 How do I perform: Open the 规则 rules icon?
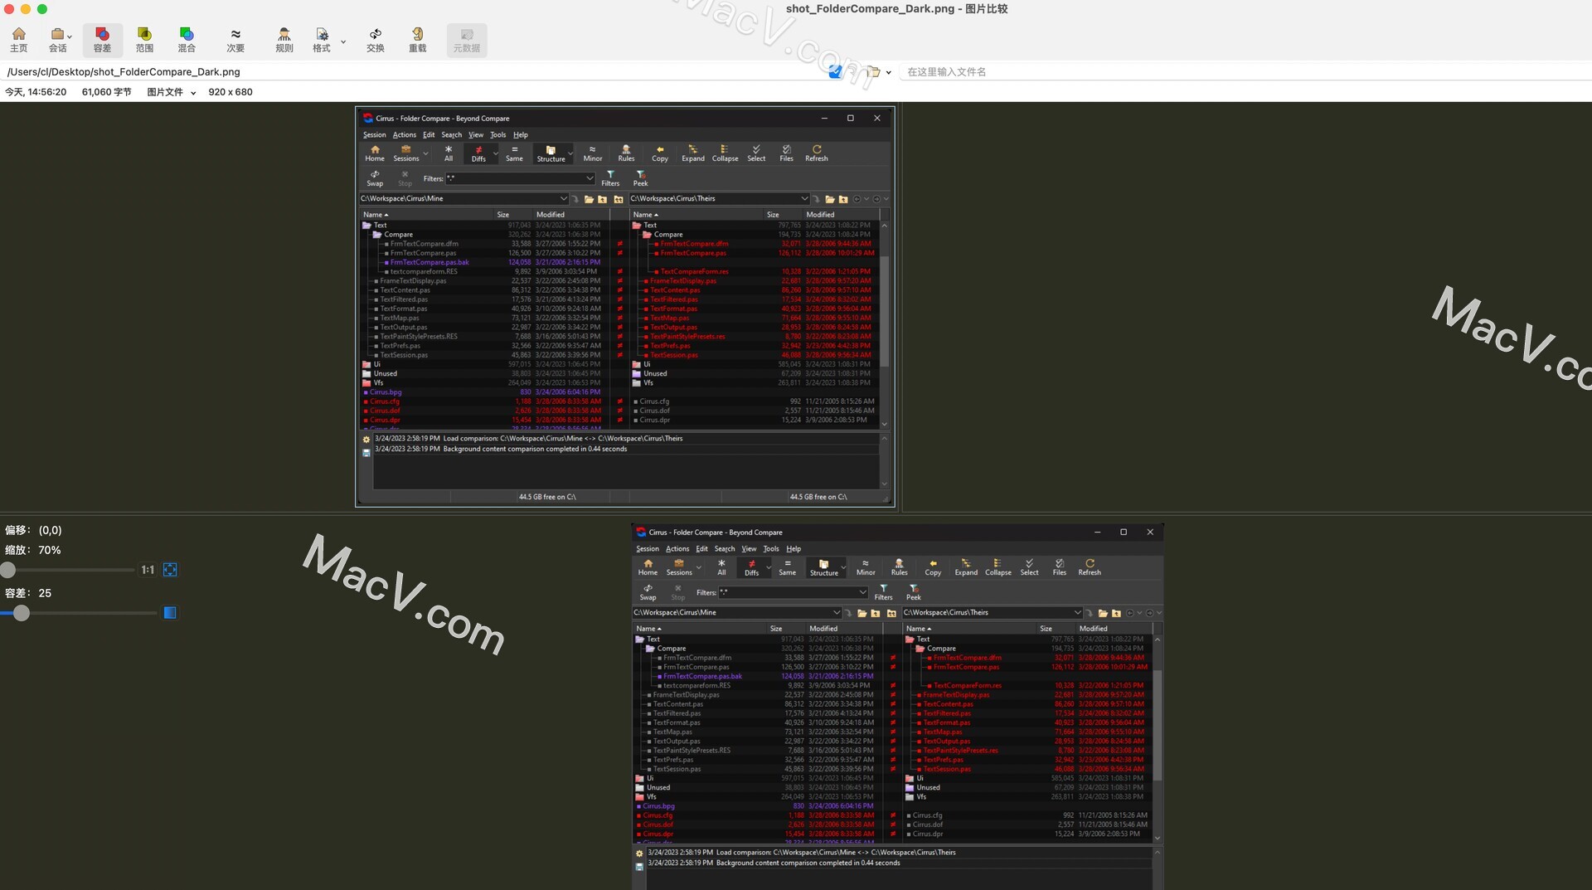[284, 39]
